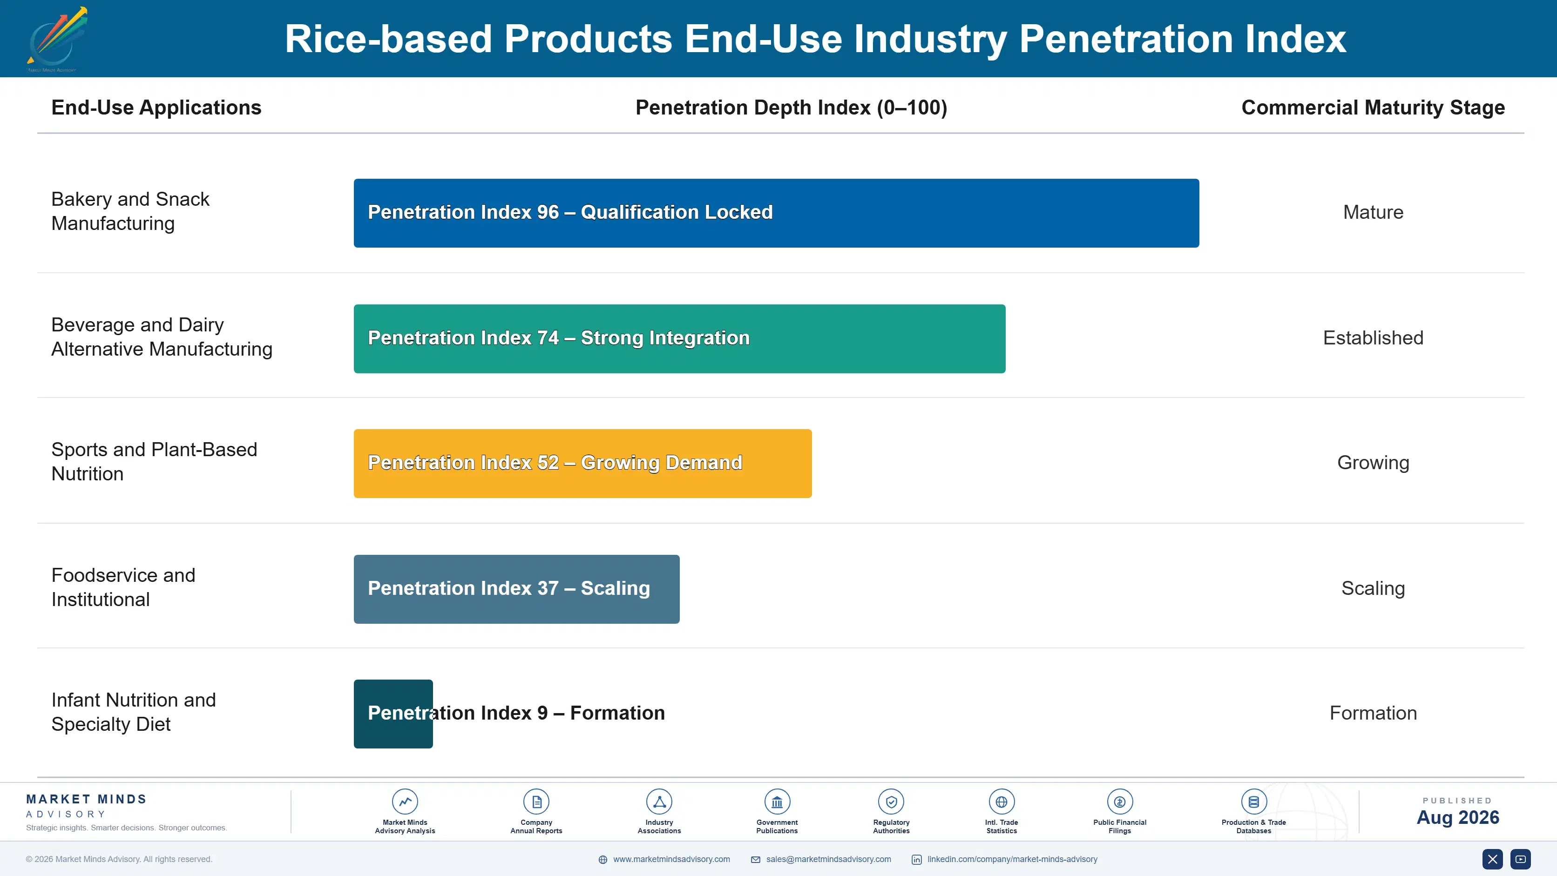Click the Company Annual Reports icon
This screenshot has width=1557, height=876.
coord(536,802)
